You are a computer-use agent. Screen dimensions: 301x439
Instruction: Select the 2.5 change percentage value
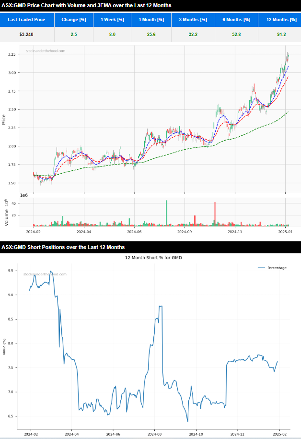(x=73, y=35)
